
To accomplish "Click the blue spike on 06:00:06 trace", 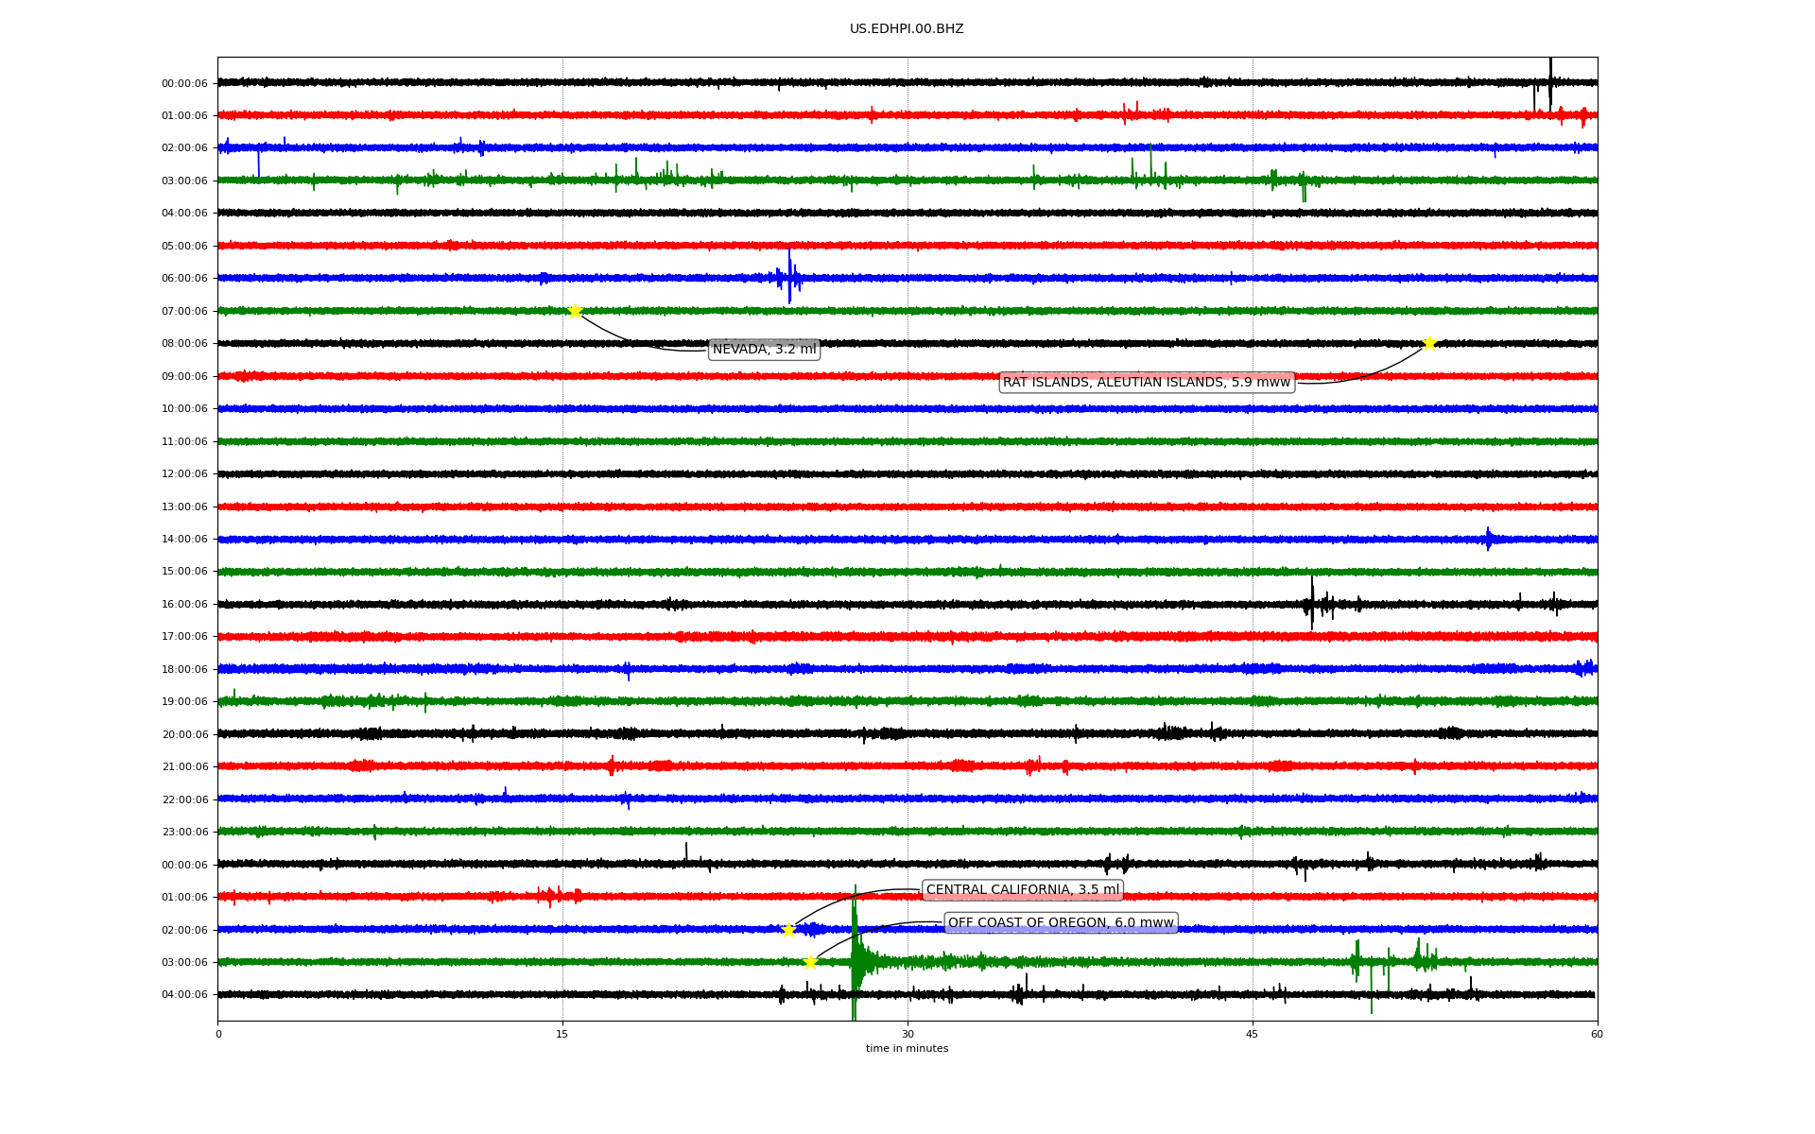I will [789, 276].
